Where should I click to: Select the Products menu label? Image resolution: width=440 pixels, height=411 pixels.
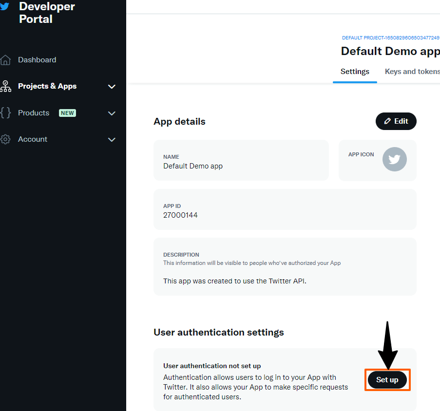34,113
